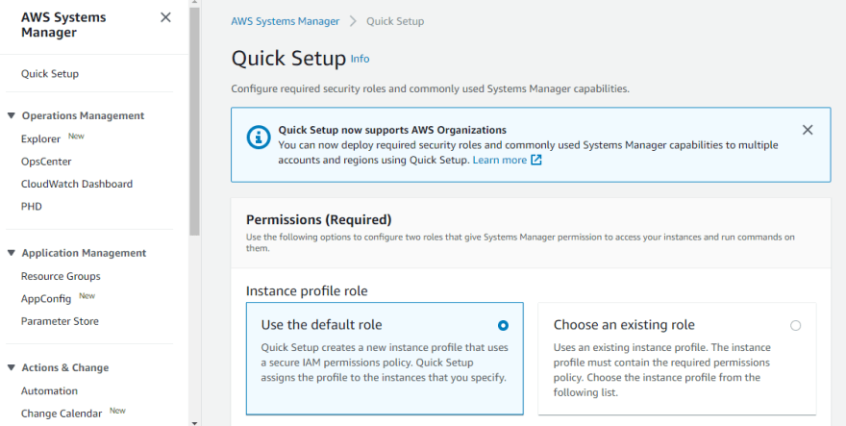Open Explorer from the sidebar

pos(40,138)
